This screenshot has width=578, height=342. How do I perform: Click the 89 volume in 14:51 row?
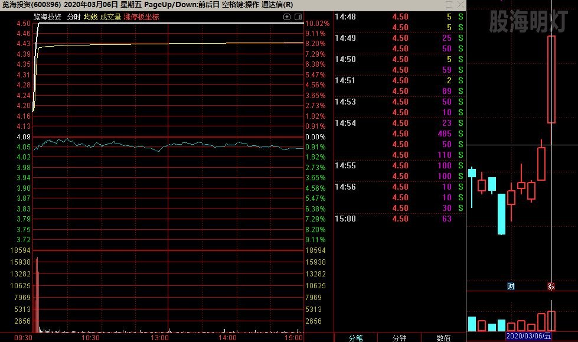[x=447, y=91]
